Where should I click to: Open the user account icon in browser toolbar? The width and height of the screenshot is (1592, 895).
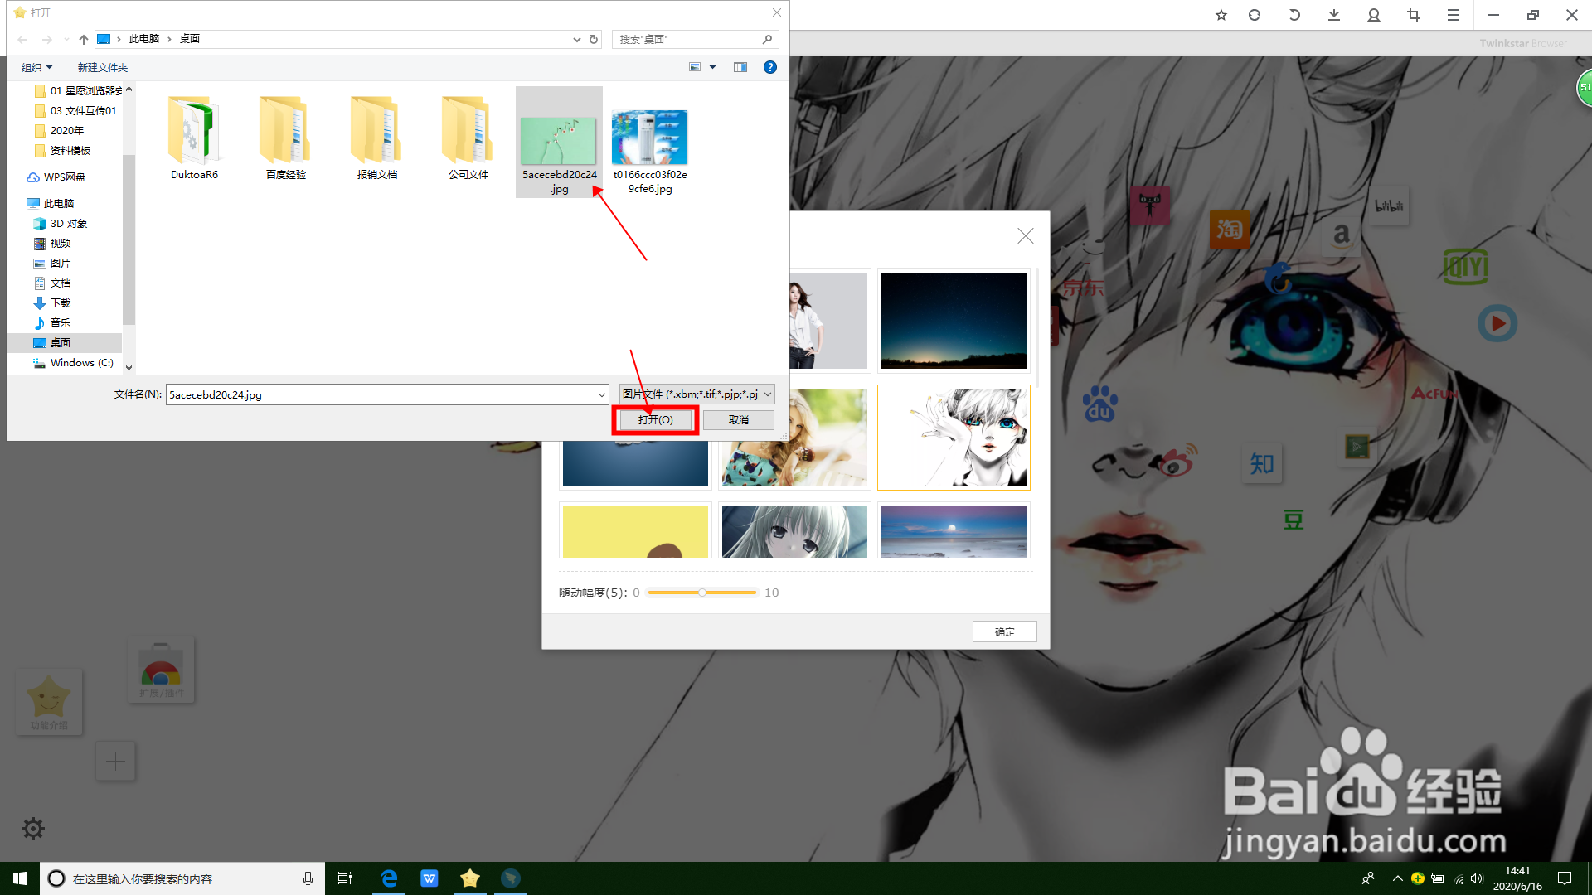[1374, 15]
